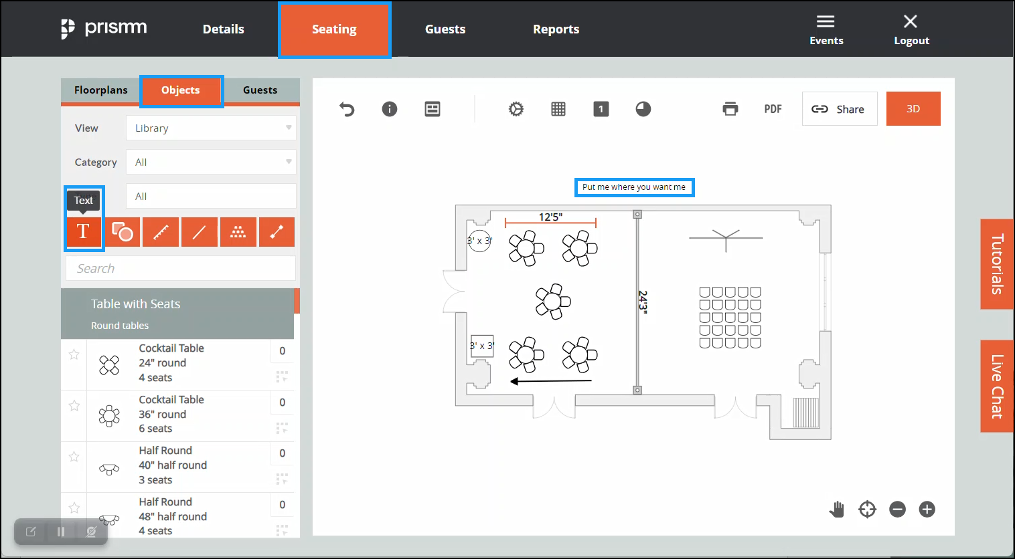The image size is (1015, 559).
Task: Select the seat rows arrangement tool
Action: 238,232
